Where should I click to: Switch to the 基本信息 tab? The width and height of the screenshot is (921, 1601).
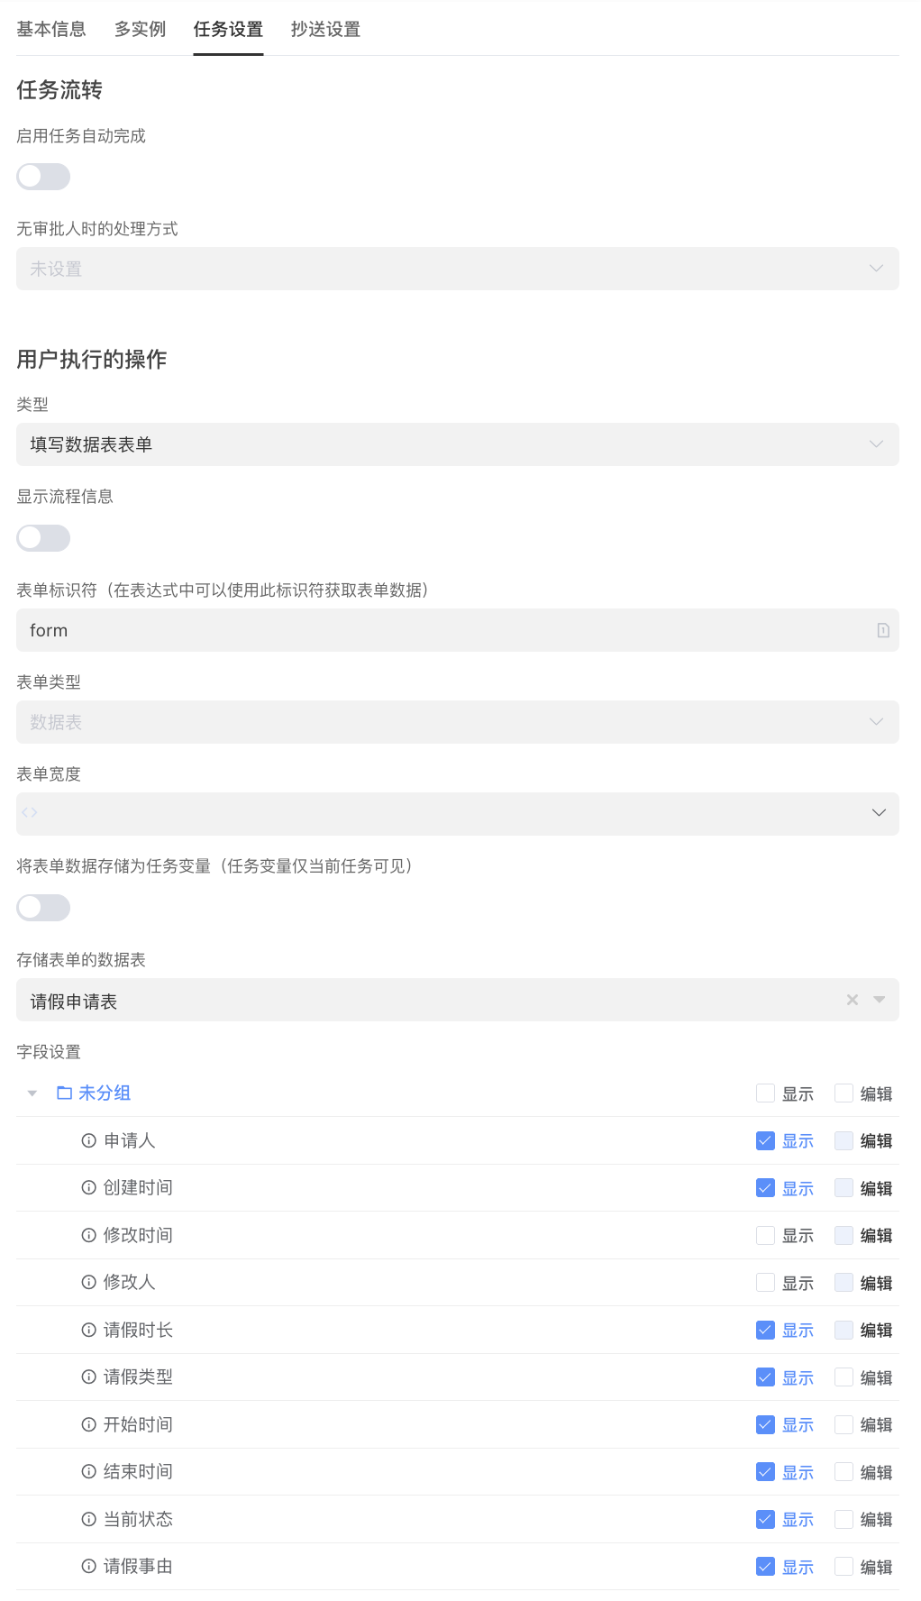click(51, 29)
